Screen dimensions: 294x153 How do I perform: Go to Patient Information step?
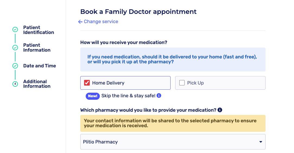click(37, 48)
